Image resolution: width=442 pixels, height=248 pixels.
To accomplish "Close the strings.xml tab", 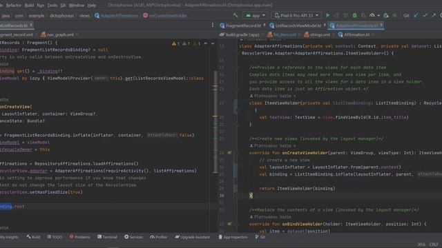I will click(333, 35).
